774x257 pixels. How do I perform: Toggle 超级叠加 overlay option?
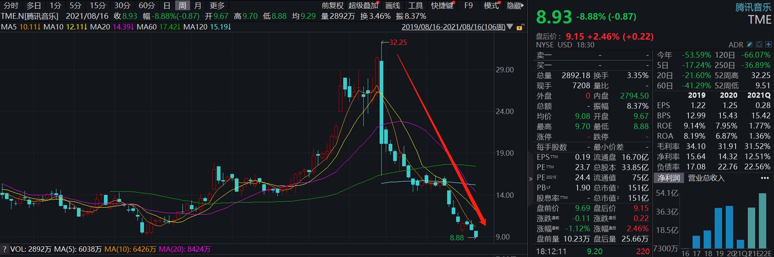click(363, 6)
